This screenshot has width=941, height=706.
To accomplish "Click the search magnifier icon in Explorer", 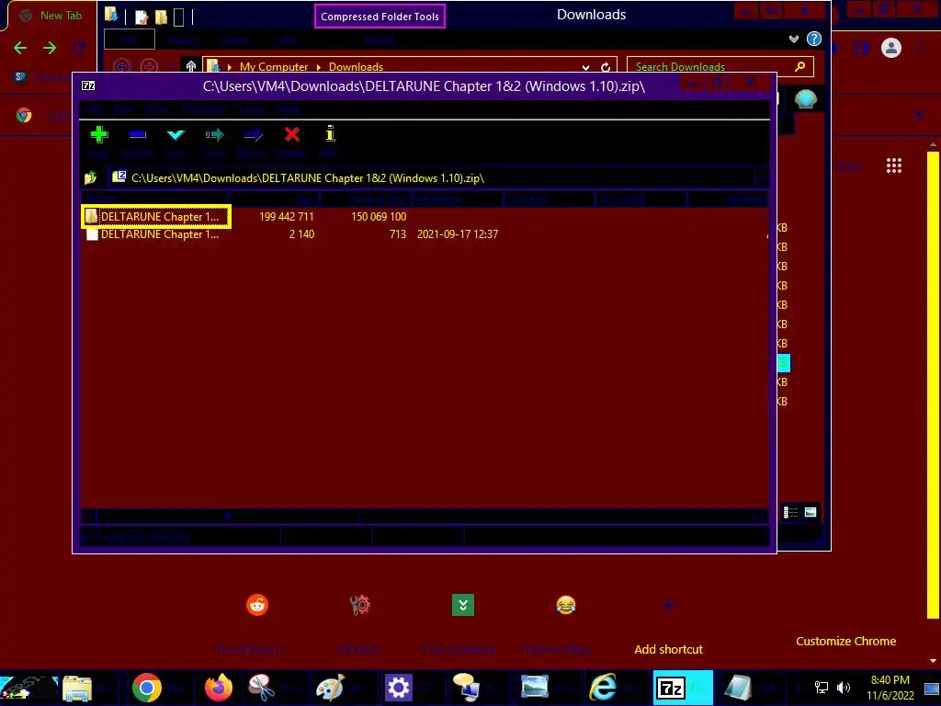I will click(799, 66).
